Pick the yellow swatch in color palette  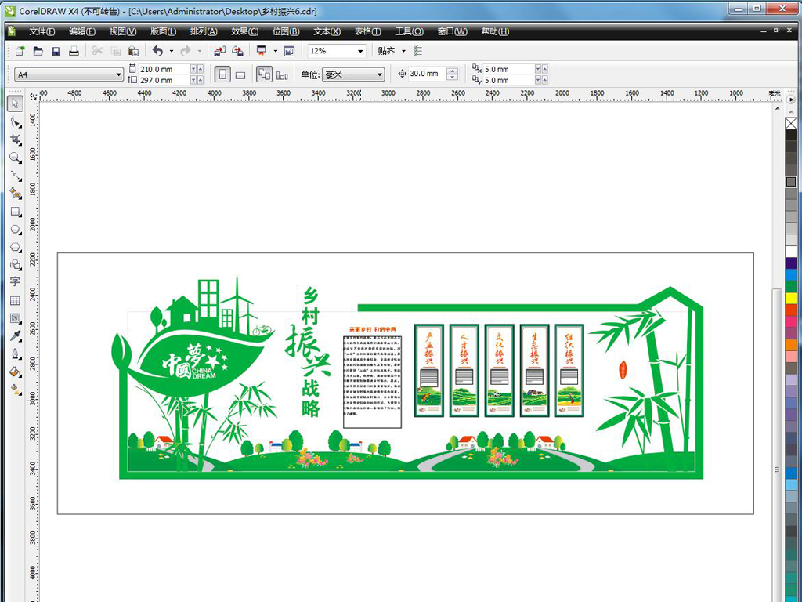791,299
